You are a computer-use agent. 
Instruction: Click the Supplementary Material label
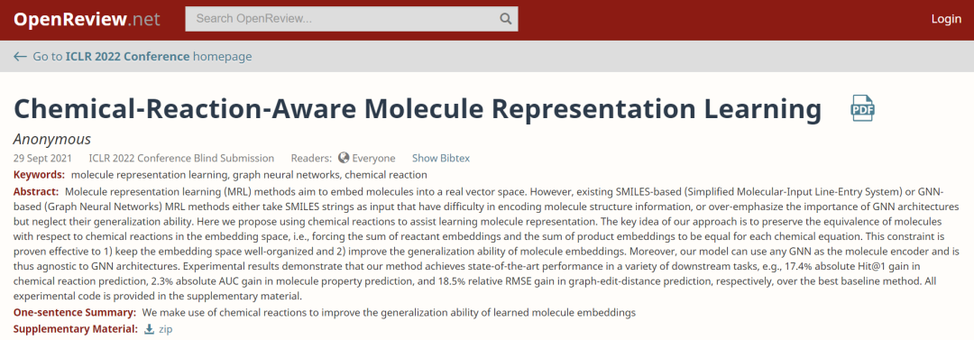pos(75,329)
